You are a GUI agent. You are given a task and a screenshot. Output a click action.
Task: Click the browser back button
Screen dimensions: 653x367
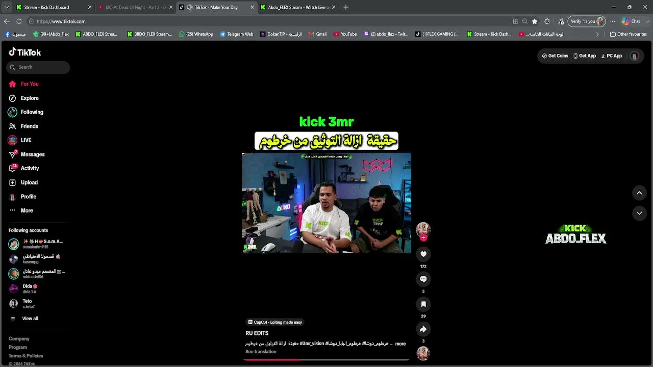point(7,21)
